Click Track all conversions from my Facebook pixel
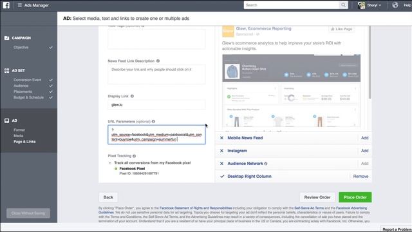The height and width of the screenshot is (232, 412). (153, 163)
